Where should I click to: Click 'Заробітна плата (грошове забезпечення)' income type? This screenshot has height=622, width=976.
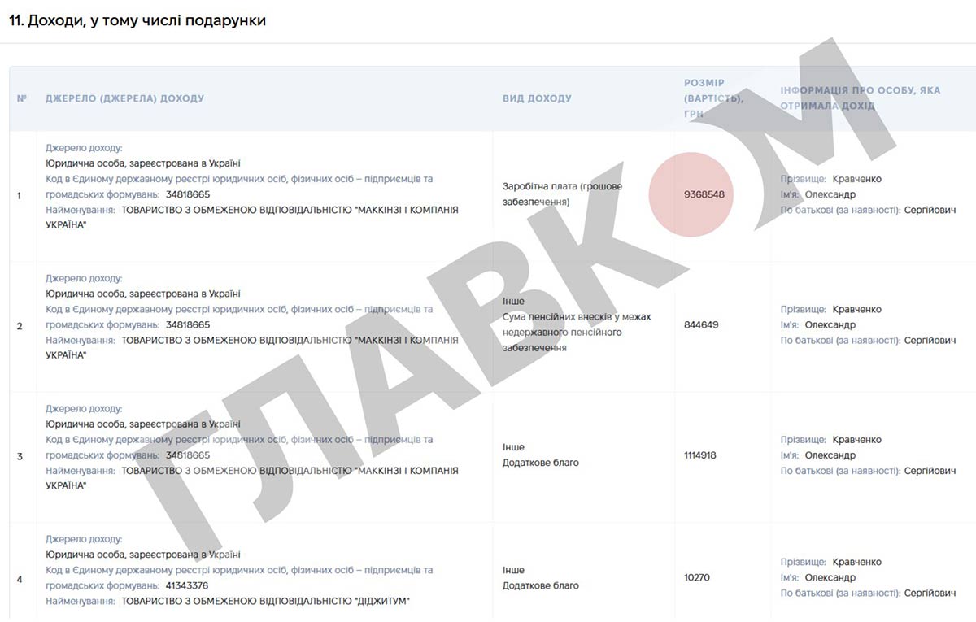tap(562, 194)
